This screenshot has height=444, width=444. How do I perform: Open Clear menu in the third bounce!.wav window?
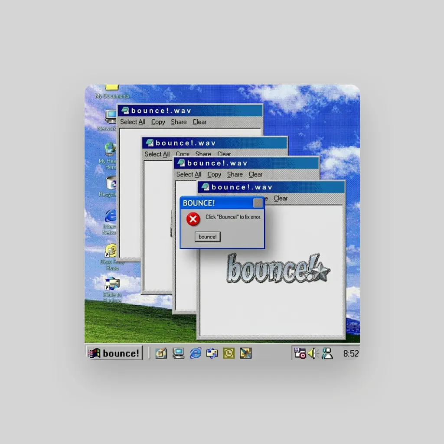click(x=255, y=174)
